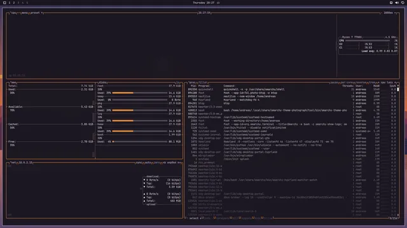Select the 'fcitx5' process row

292,128
